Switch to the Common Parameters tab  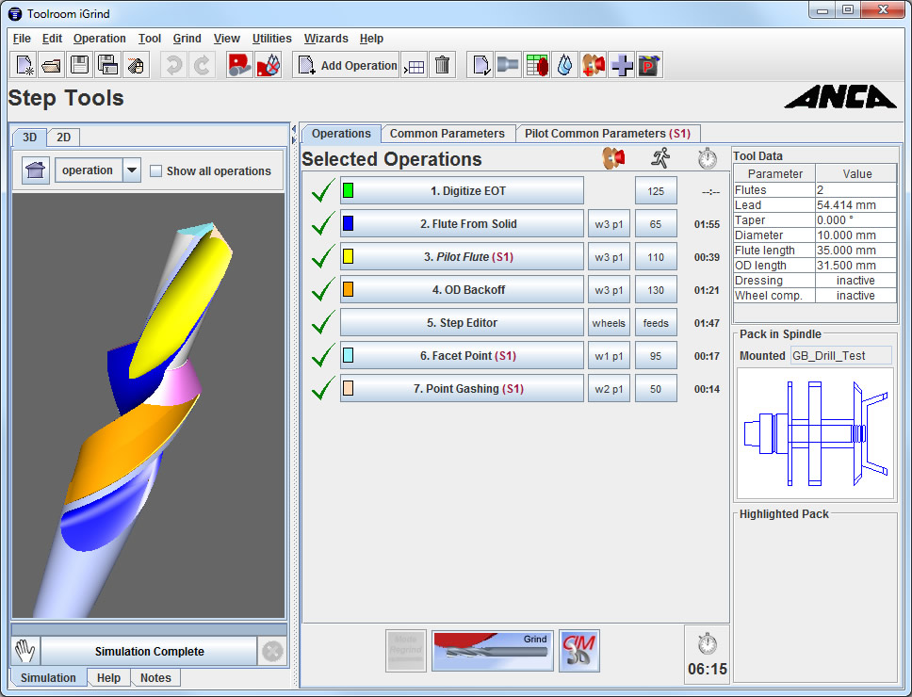[447, 134]
